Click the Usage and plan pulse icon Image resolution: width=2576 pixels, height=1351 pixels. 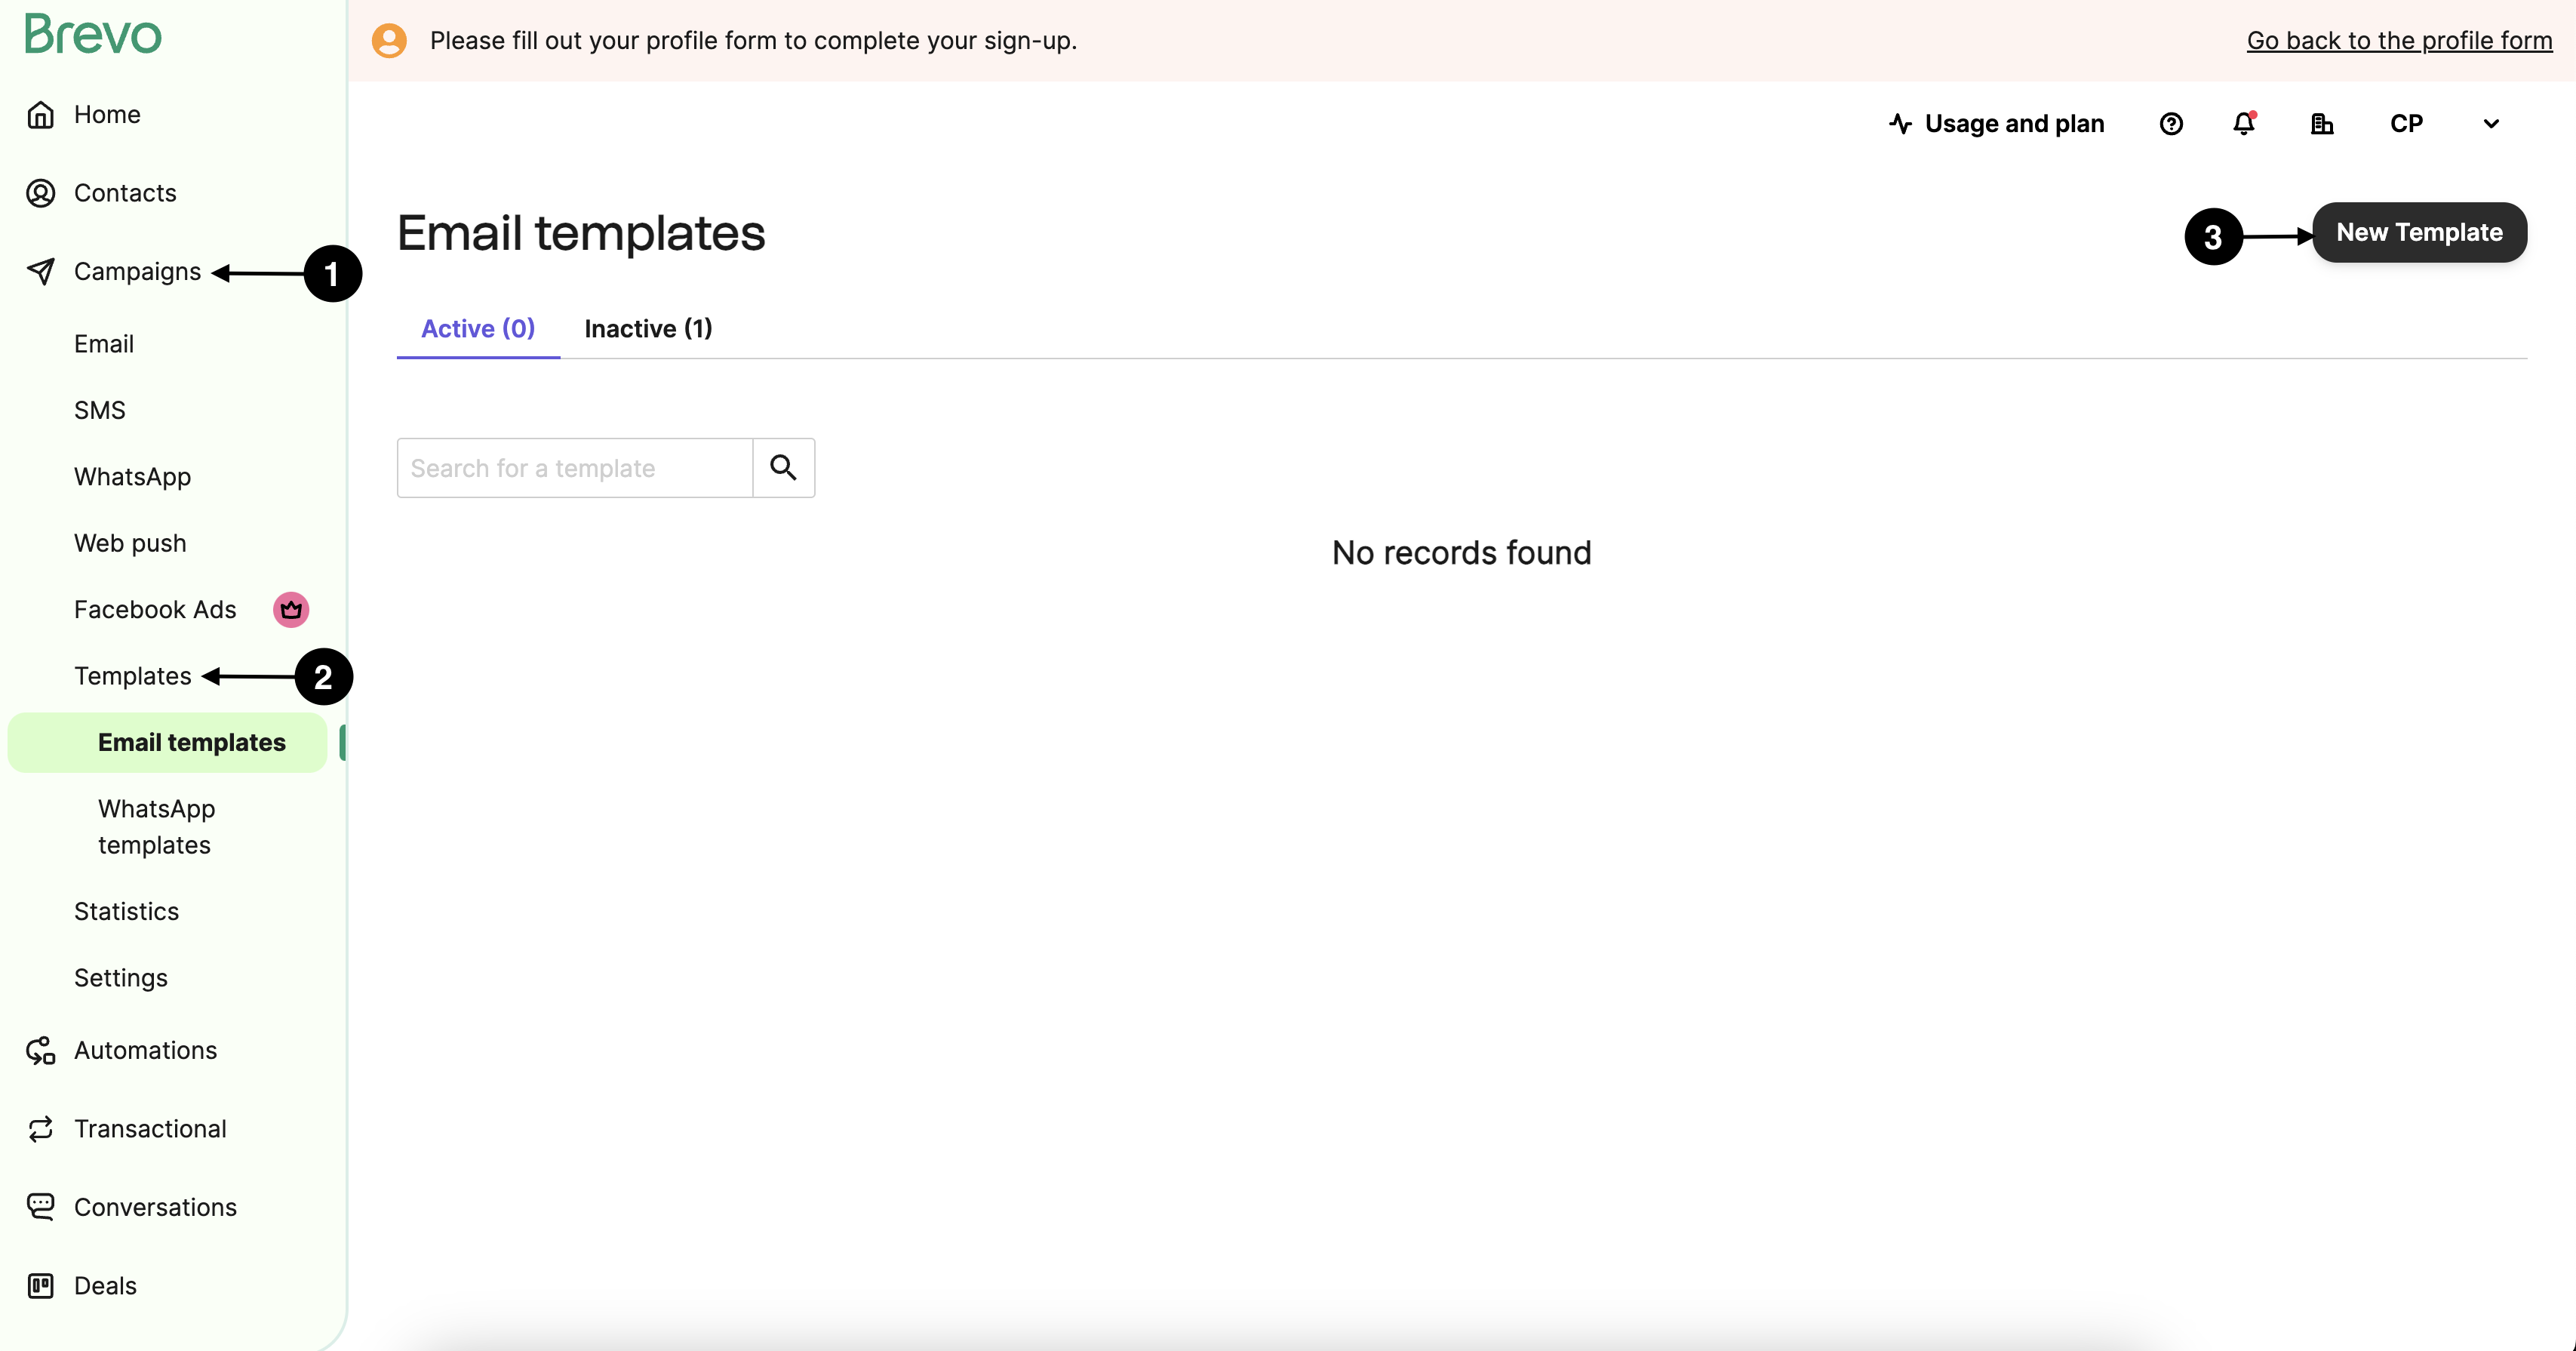pos(1900,124)
